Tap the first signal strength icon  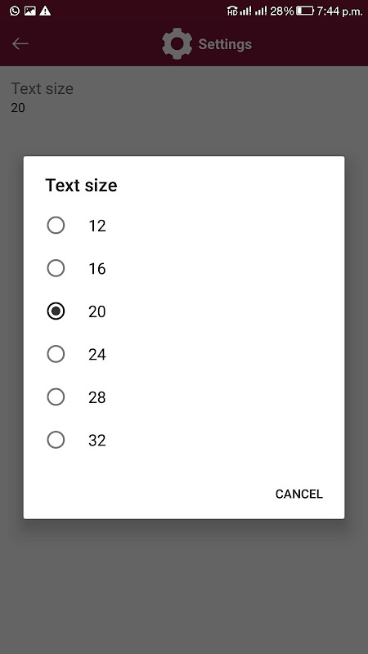[x=245, y=11]
